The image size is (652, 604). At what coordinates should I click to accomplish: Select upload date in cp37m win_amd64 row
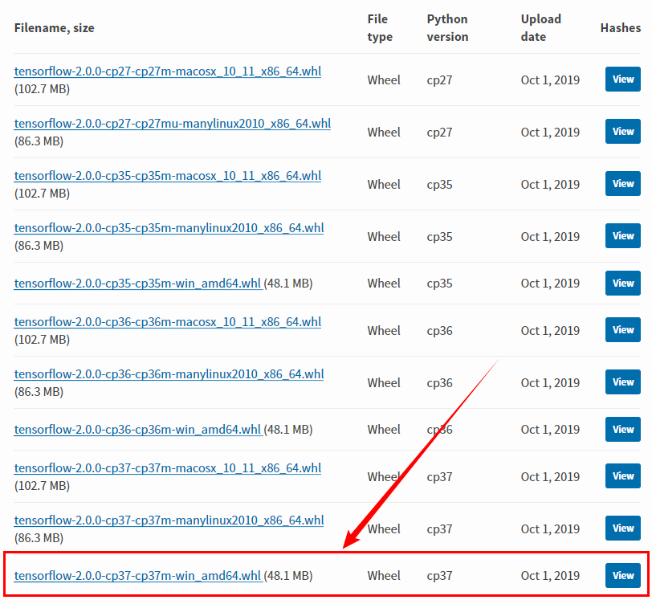click(x=550, y=576)
